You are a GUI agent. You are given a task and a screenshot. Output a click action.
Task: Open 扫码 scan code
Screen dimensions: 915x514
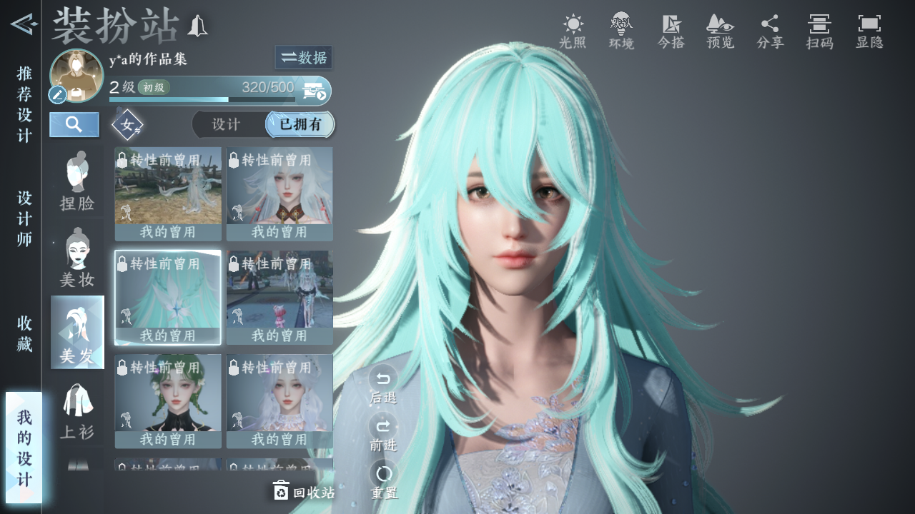[819, 32]
